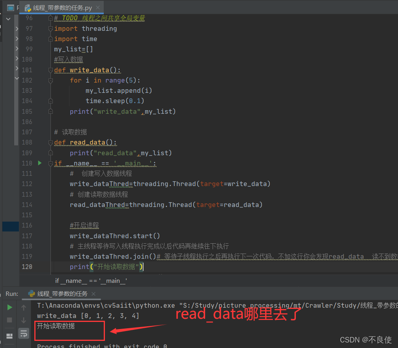Collapse the fold marker on line 96
398x348 pixels.
50,18
